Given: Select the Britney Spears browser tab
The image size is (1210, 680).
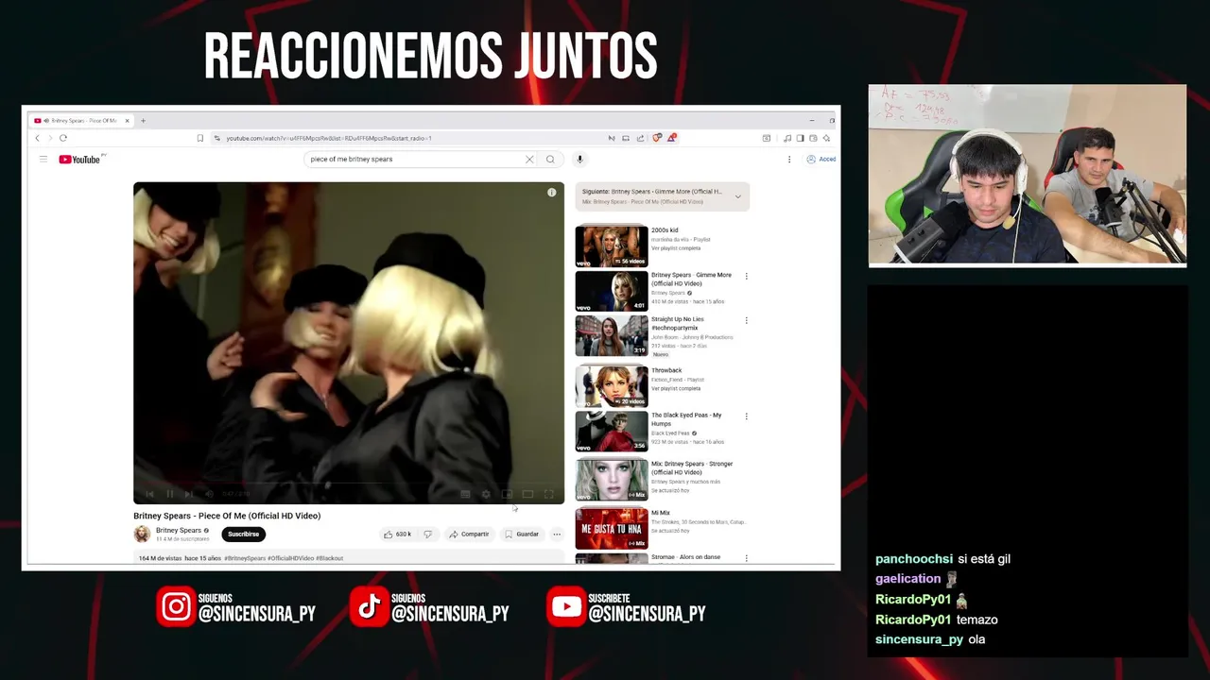Looking at the screenshot, I should pos(82,121).
